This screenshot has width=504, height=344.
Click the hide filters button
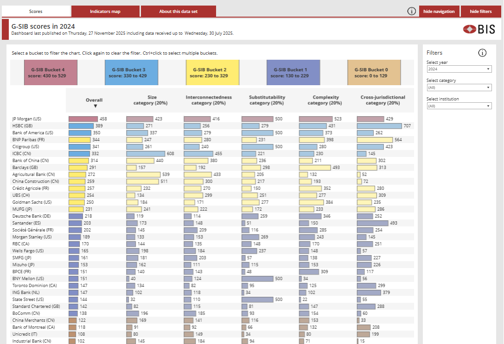480,11
